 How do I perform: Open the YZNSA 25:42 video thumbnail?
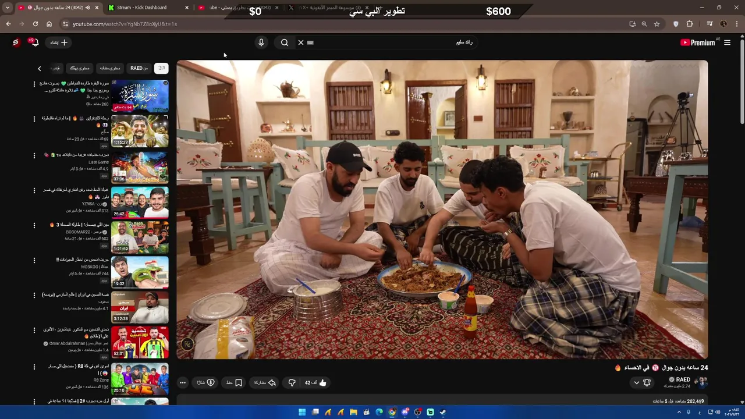coord(140,202)
